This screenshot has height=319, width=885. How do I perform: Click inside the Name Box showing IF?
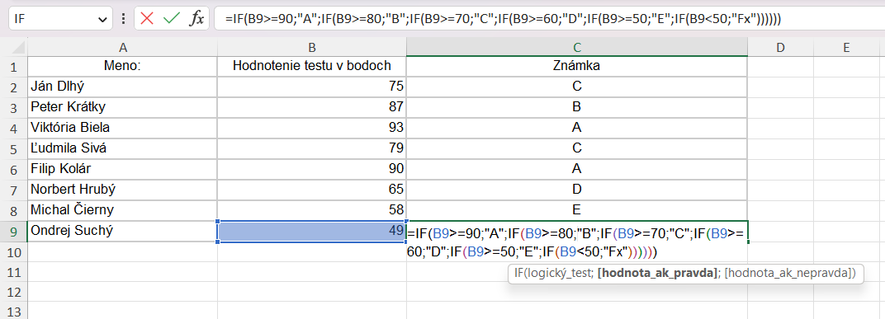(52, 19)
